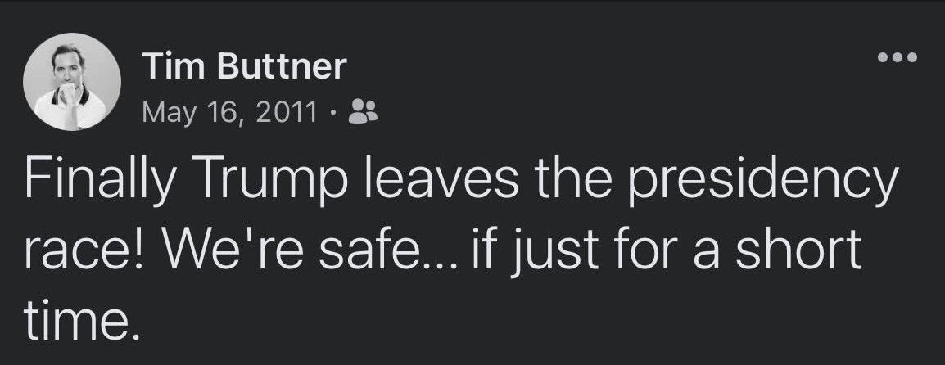Open the Tim Buttner profile name link

coord(244,65)
